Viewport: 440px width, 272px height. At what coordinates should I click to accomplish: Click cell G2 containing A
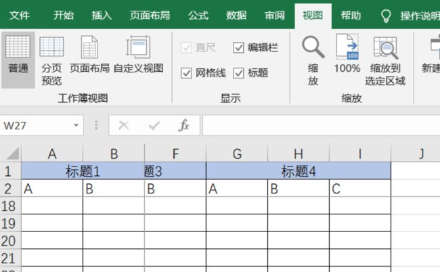(x=237, y=188)
